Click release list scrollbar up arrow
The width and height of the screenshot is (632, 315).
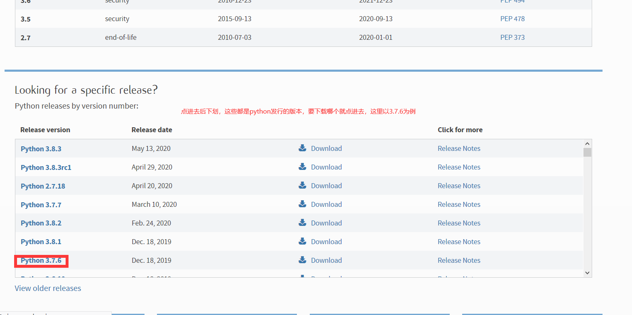587,143
